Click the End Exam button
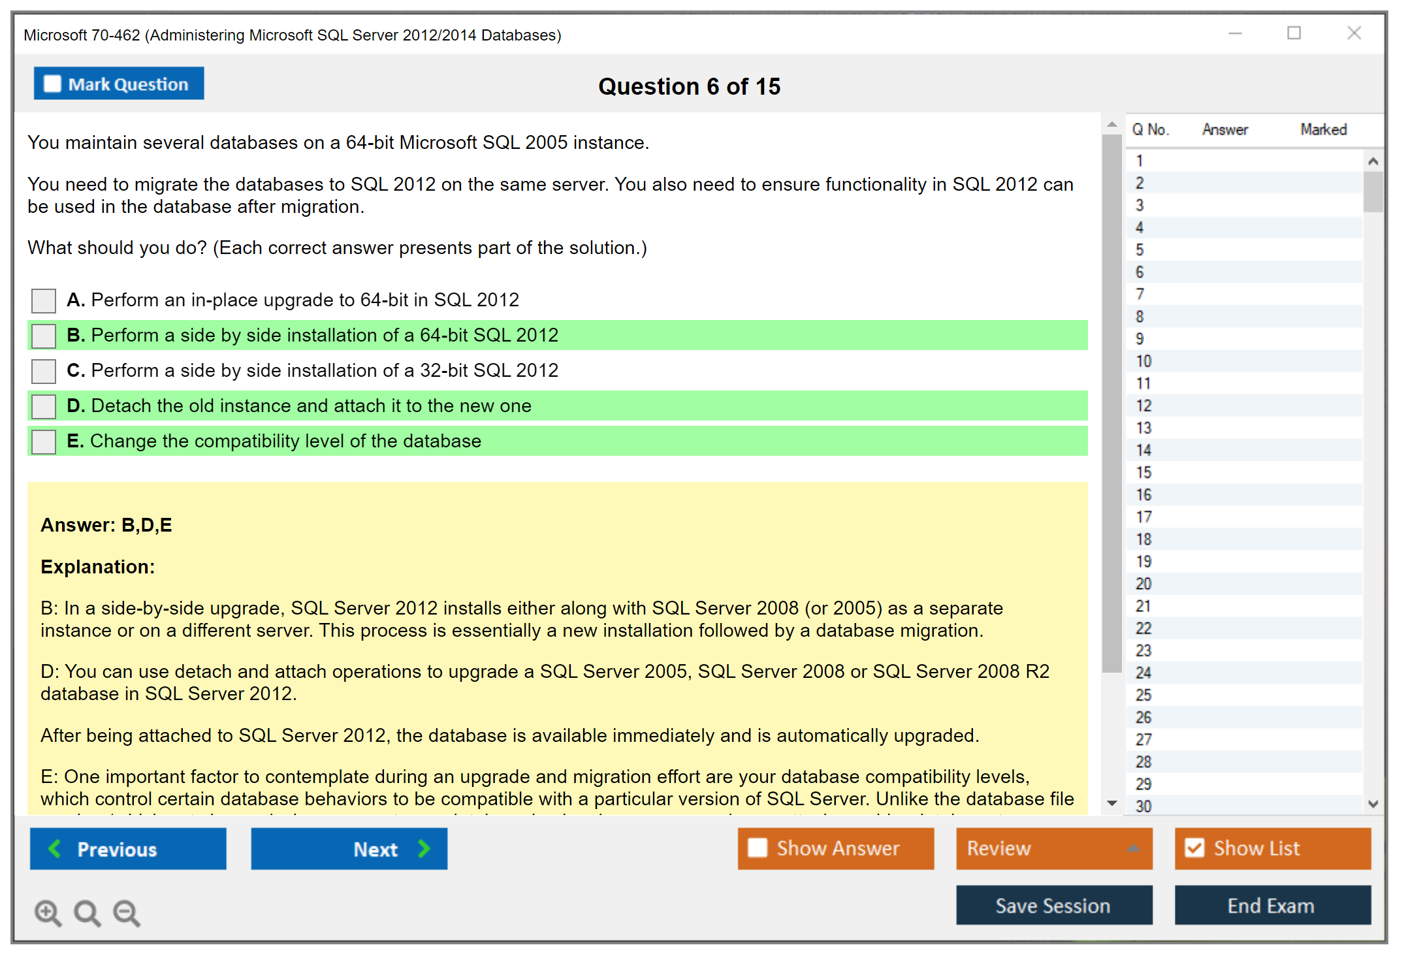The height and width of the screenshot is (960, 1404). click(x=1271, y=905)
